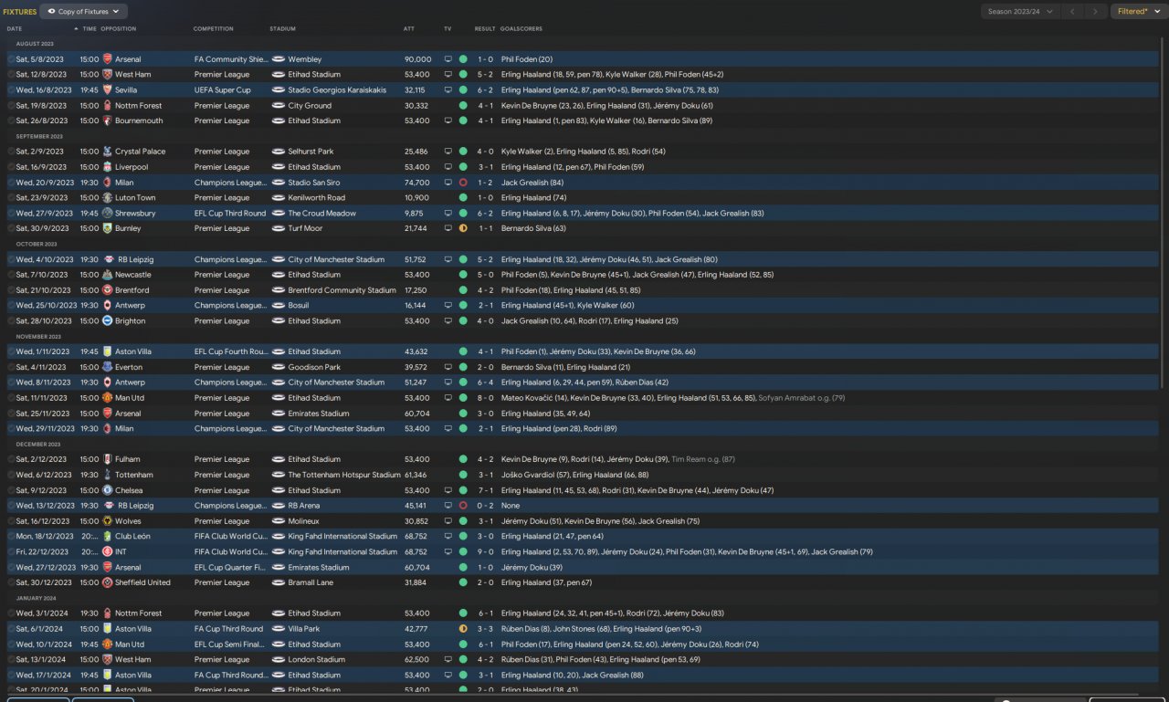The image size is (1169, 702).
Task: Select the Everton club crest
Action: tap(107, 367)
